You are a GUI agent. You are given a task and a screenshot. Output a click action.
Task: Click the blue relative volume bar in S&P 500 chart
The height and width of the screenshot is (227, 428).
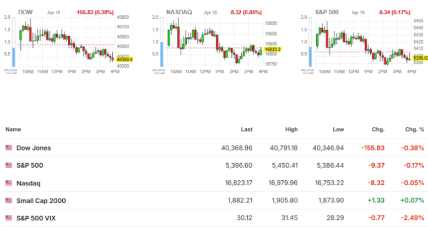(310, 57)
